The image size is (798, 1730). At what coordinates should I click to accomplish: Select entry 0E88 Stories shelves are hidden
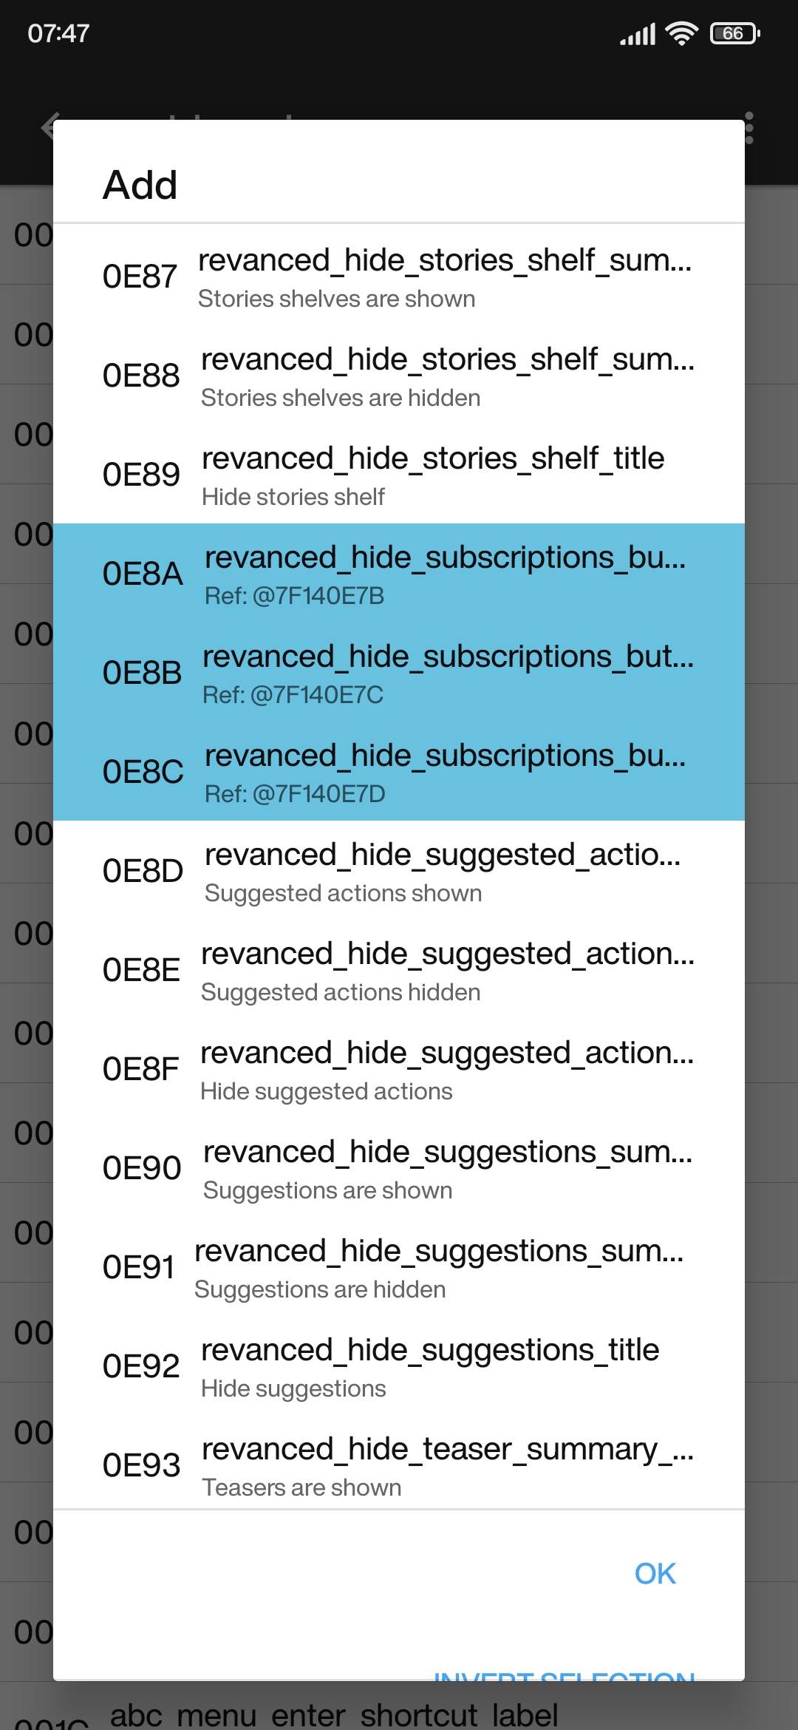(399, 376)
